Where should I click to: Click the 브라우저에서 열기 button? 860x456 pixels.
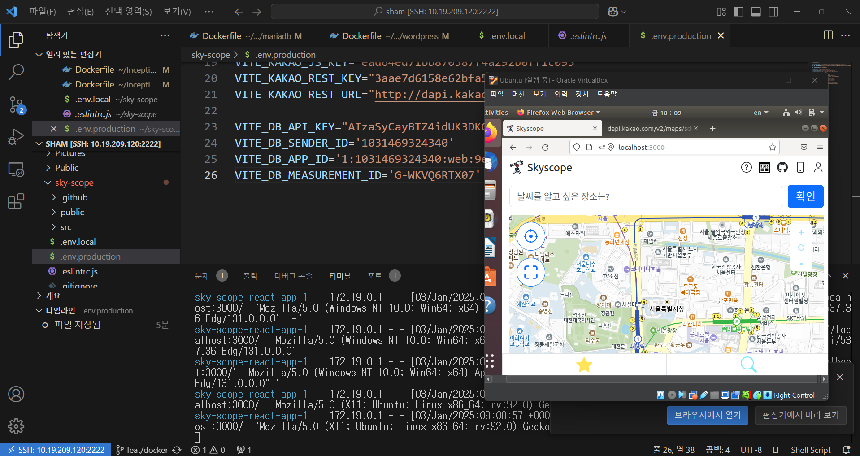[708, 415]
